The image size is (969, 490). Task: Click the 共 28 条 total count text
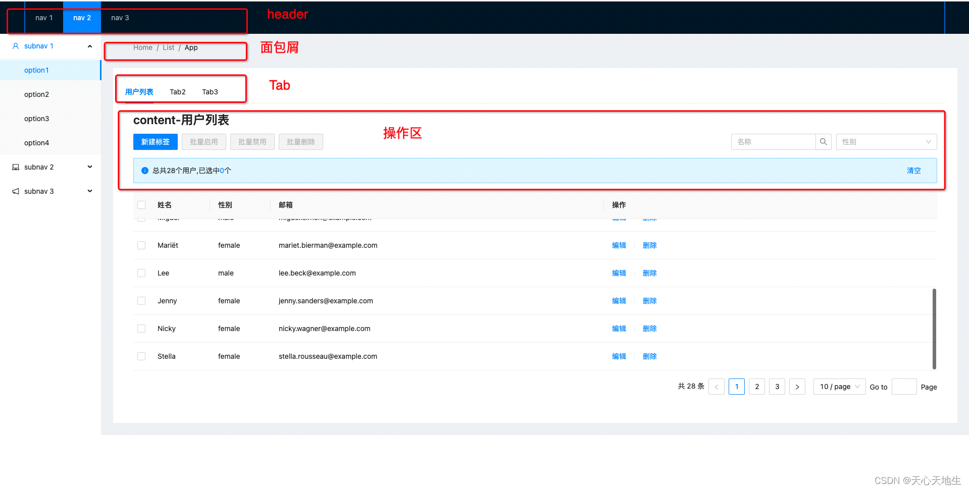(691, 386)
